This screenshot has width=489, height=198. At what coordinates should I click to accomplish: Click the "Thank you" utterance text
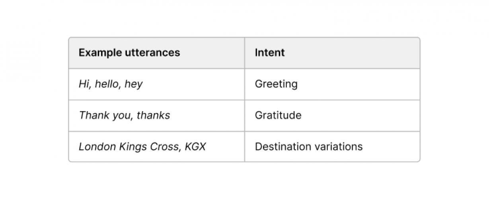[104, 115]
